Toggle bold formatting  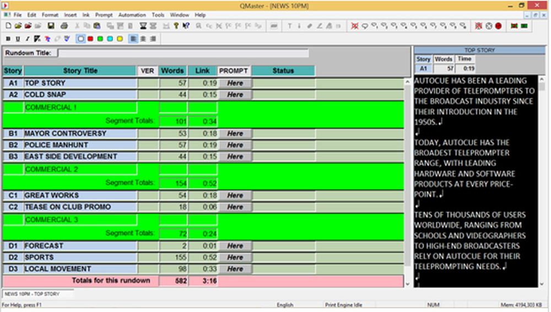pyautogui.click(x=8, y=39)
